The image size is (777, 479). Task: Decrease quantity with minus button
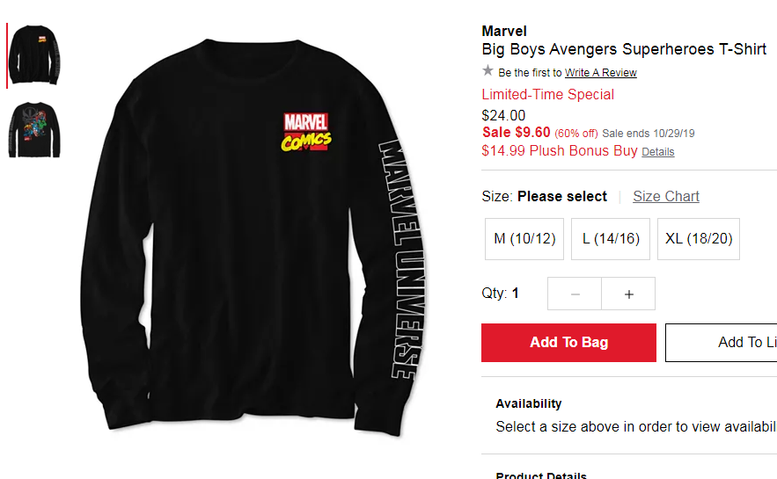point(575,294)
